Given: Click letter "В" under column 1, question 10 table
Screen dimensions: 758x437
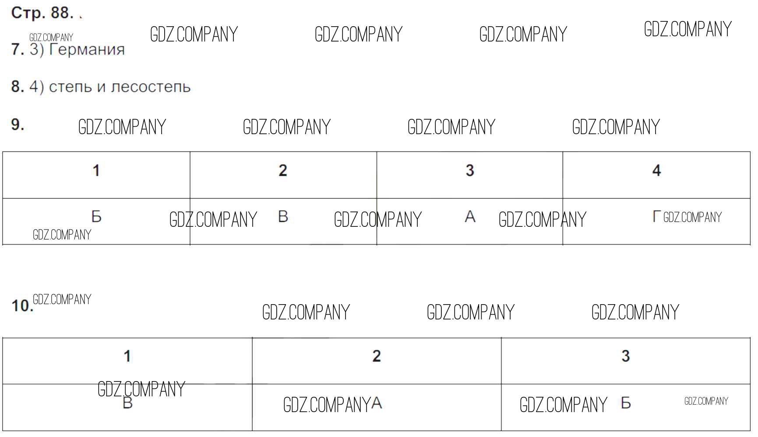Looking at the screenshot, I should 127,403.
